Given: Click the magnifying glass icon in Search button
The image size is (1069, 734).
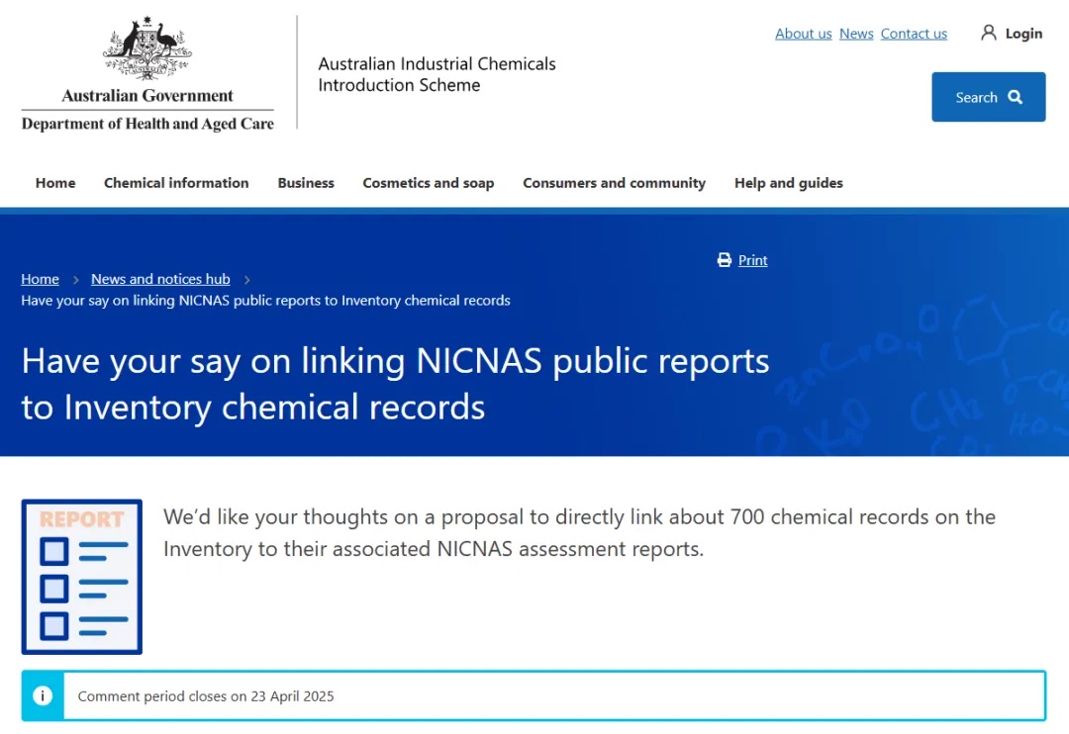Looking at the screenshot, I should coord(1015,97).
